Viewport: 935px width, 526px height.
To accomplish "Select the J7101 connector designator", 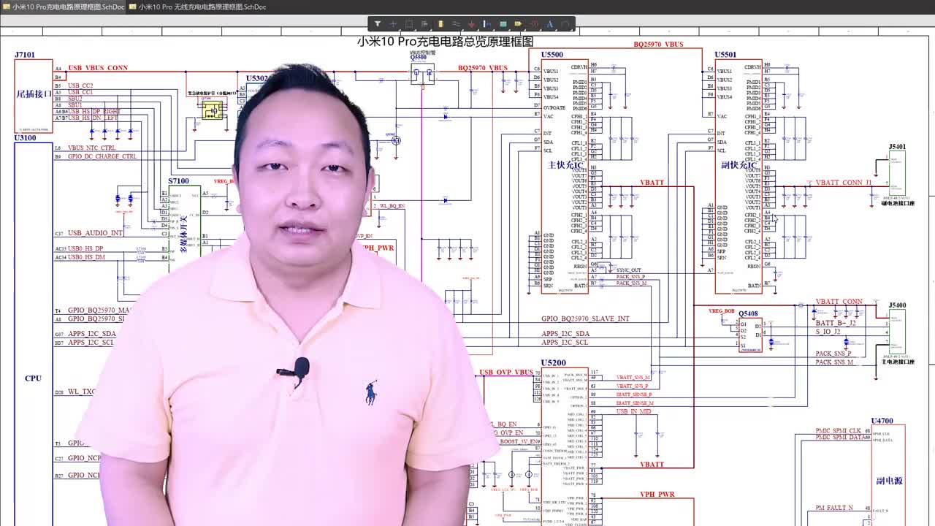I will [x=25, y=55].
